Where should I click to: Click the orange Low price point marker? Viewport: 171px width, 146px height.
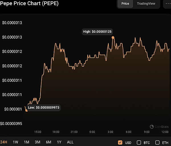click(27, 110)
